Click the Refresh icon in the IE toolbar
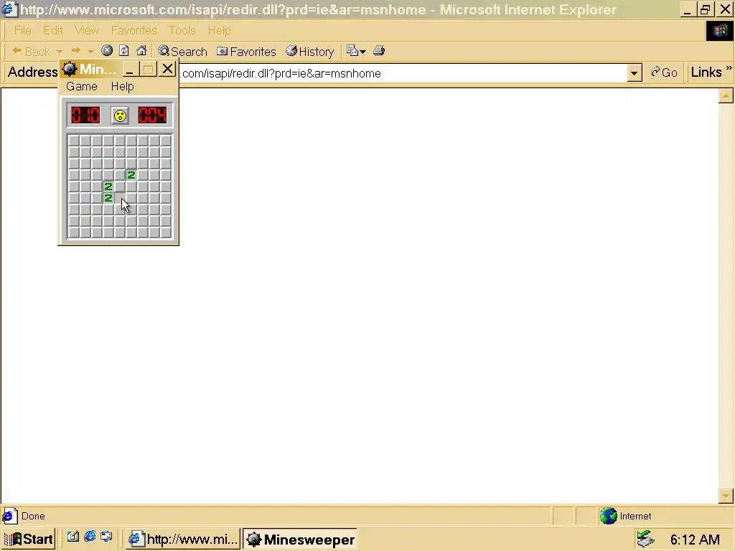 pos(123,51)
